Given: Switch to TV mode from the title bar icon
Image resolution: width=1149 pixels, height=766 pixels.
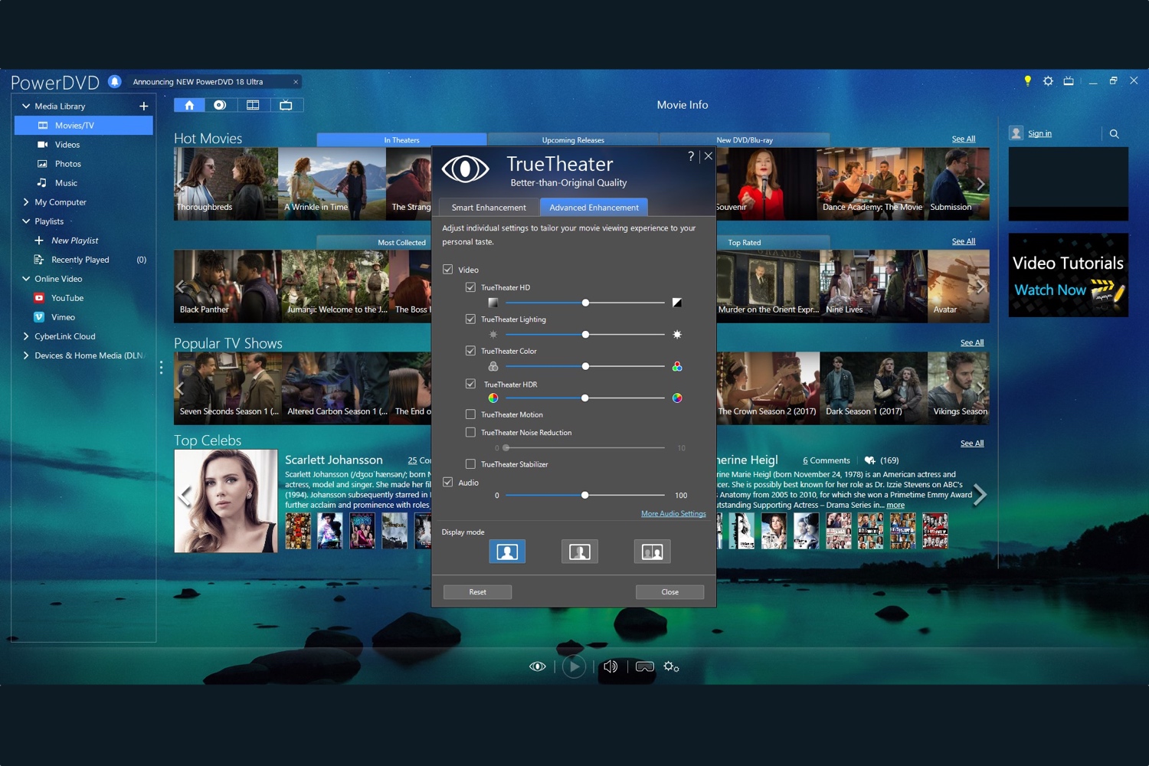Looking at the screenshot, I should click(1069, 80).
